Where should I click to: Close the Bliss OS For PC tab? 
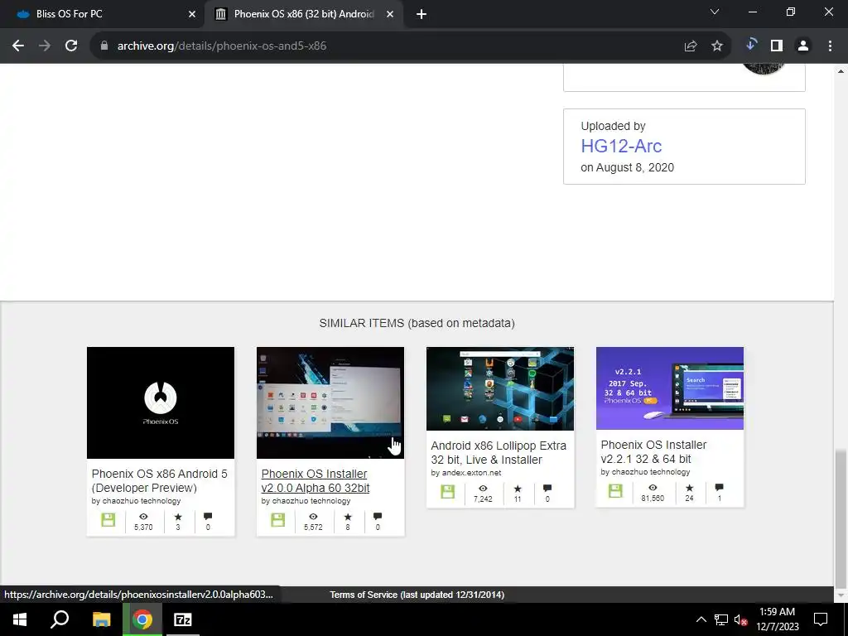[x=192, y=15]
